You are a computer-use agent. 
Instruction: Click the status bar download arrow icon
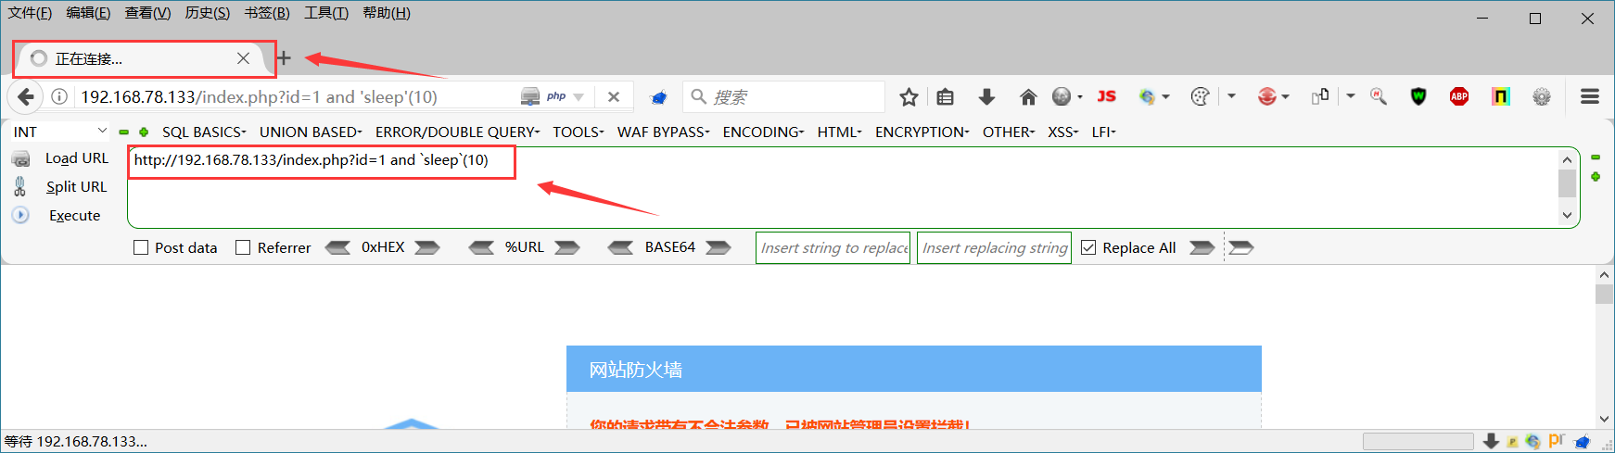(x=1492, y=441)
